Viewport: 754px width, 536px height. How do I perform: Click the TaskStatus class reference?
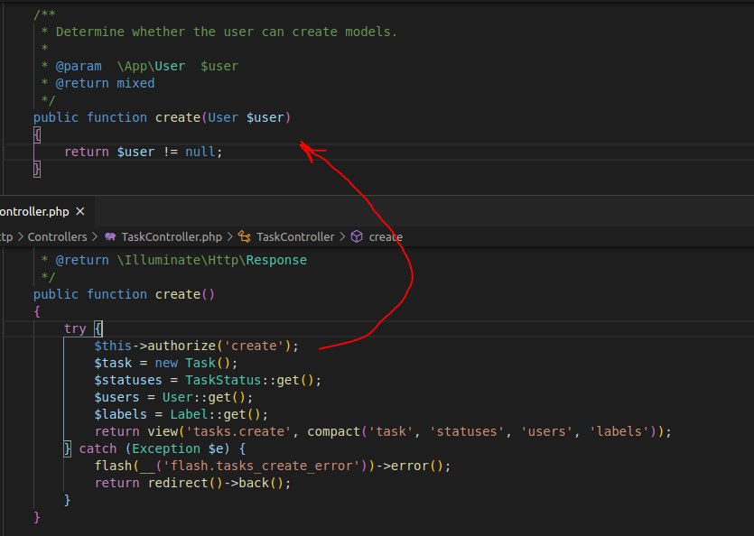coord(223,380)
